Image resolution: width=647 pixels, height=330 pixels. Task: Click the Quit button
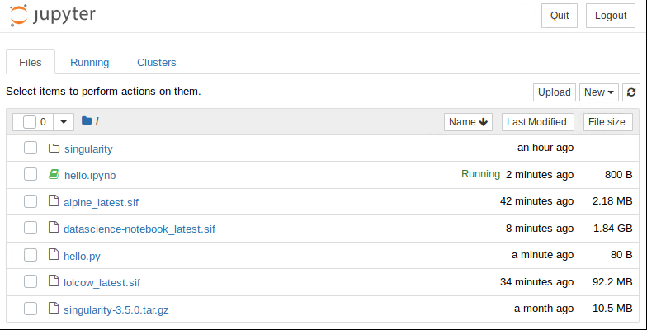[x=560, y=16]
